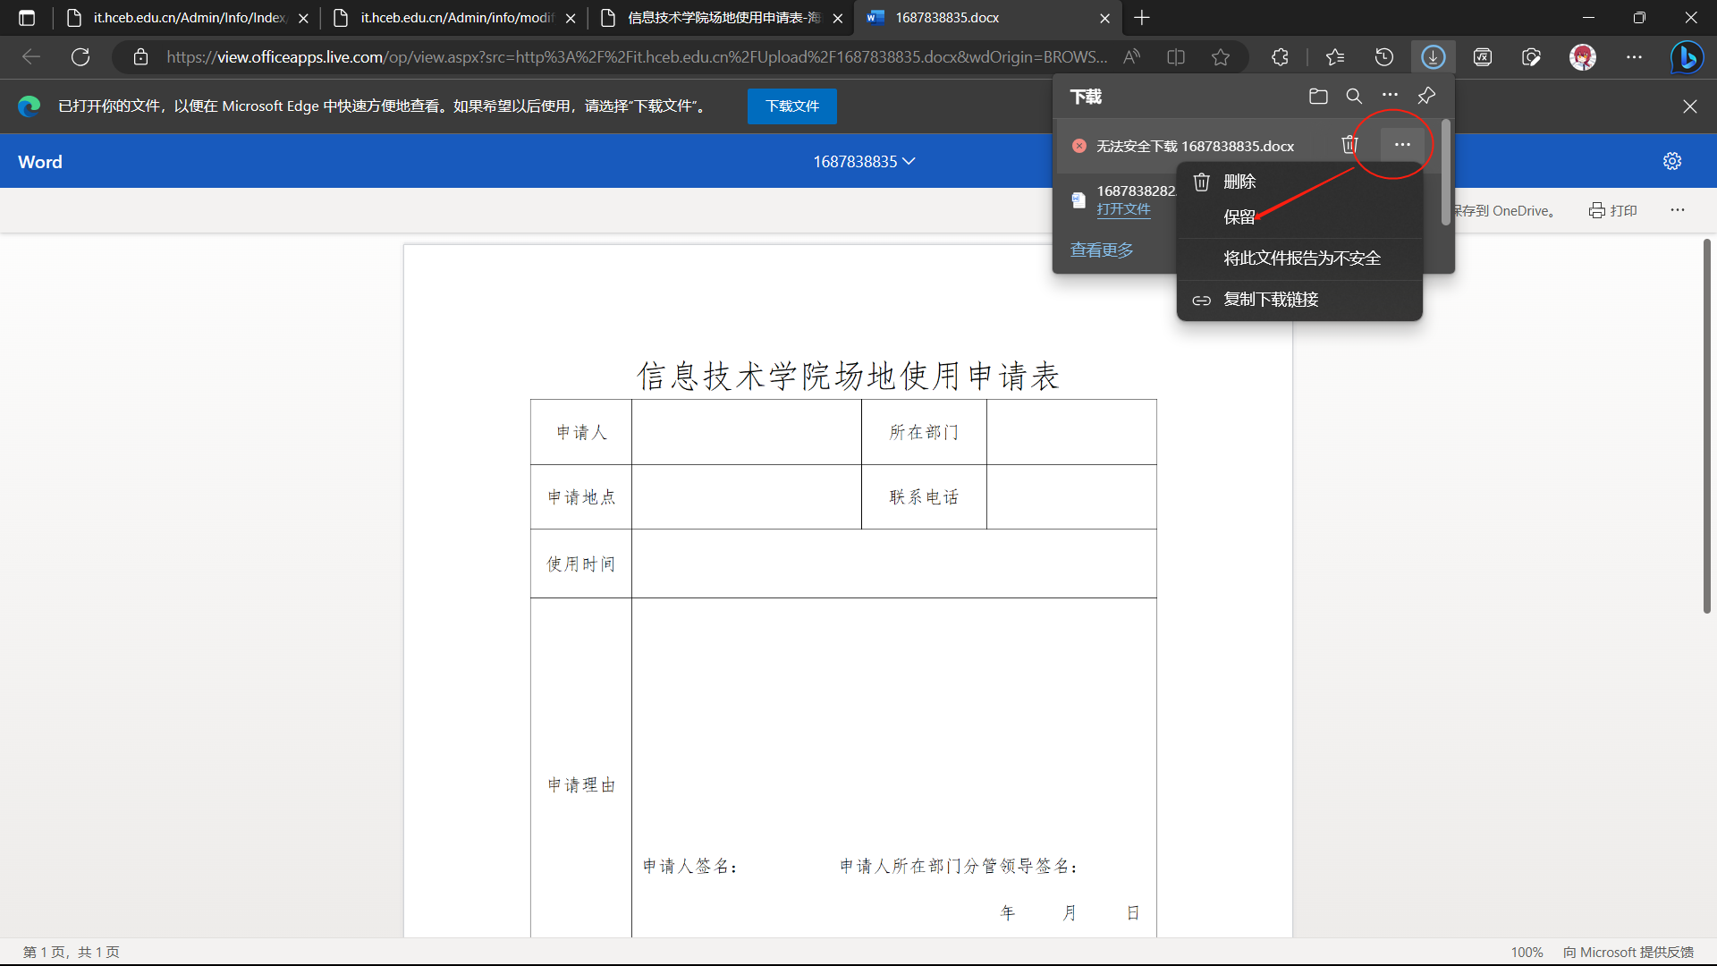Open browser history clock icon
This screenshot has height=966, width=1717.
[x=1383, y=57]
